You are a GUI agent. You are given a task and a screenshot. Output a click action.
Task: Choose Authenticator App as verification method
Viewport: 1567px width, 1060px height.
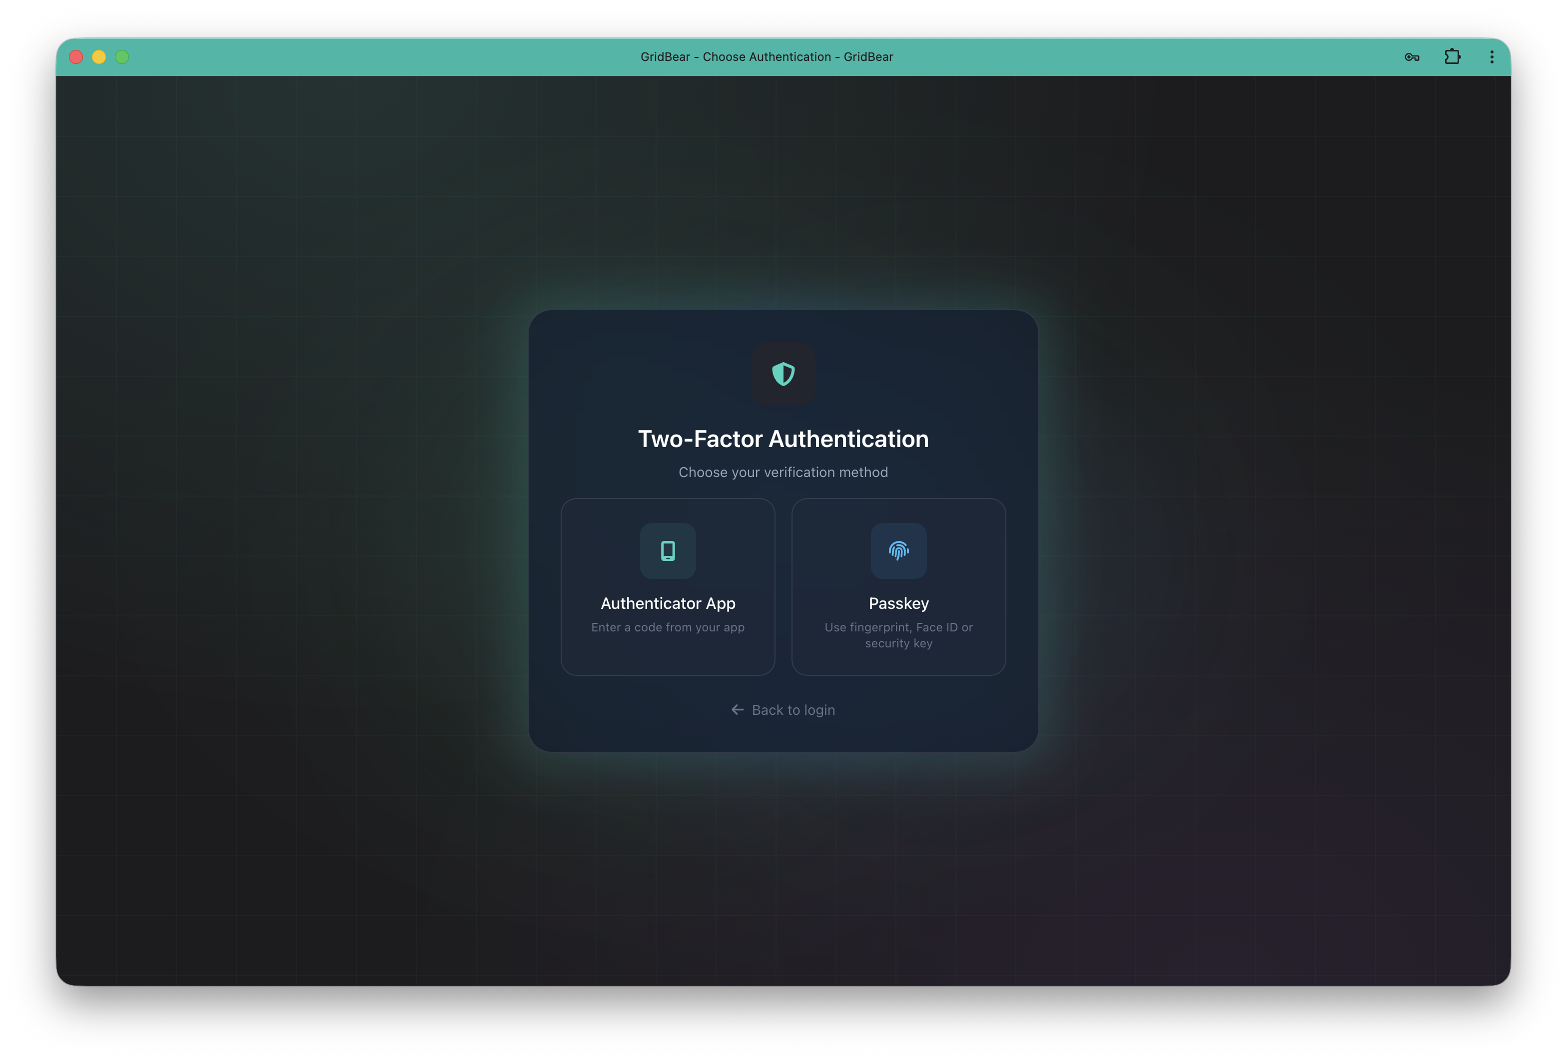[668, 586]
